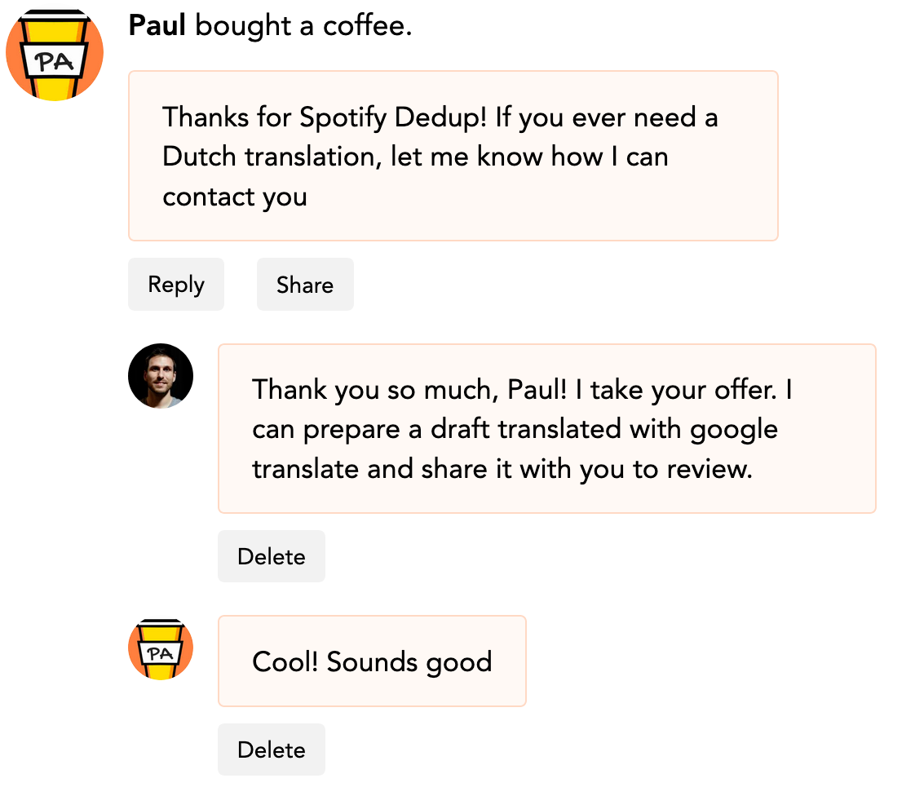Image resolution: width=915 pixels, height=796 pixels.
Task: Open the small PA coffee cup avatar
Action: coord(161,648)
